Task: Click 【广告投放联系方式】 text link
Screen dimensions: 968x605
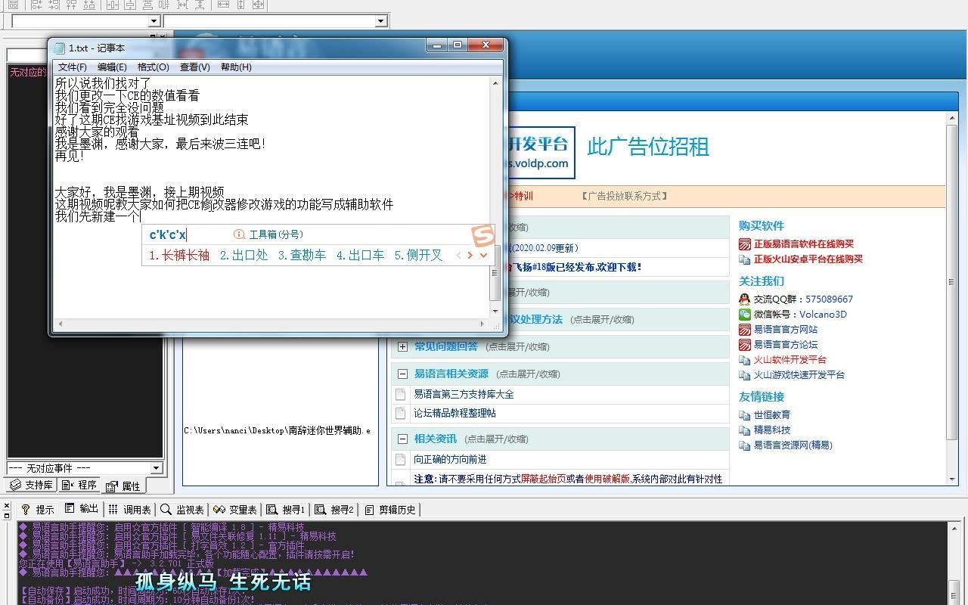Action: click(625, 197)
